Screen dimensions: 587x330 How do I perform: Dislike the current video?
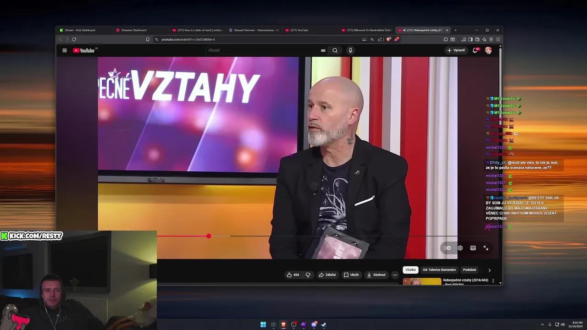tap(308, 275)
